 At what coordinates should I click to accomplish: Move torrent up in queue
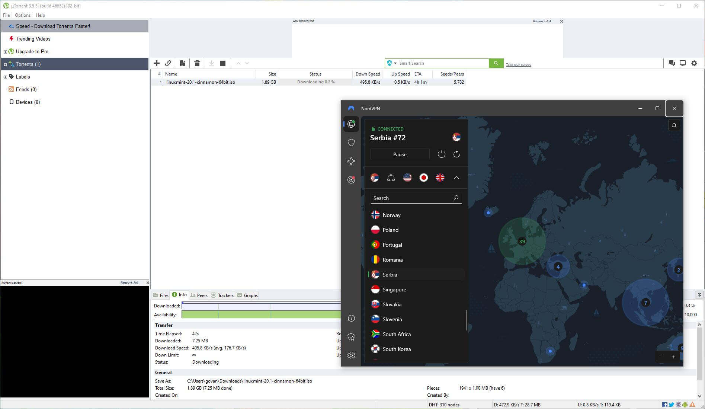238,63
